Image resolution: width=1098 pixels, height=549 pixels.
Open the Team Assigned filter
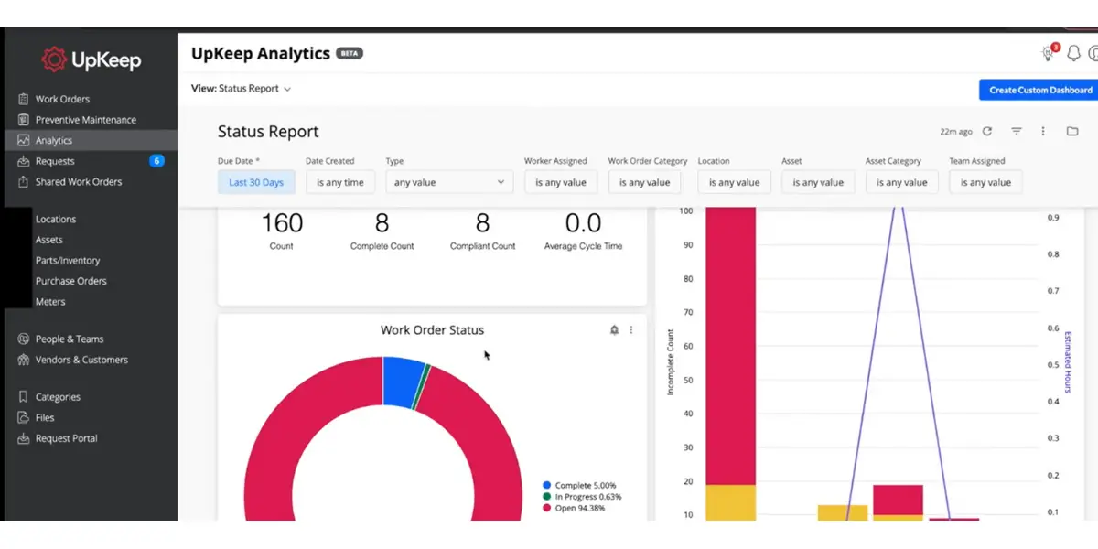985,182
